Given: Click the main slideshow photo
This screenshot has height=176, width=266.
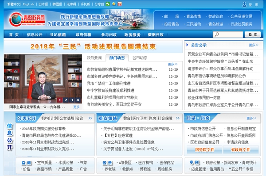Looking at the screenshot, I should point(43,79).
